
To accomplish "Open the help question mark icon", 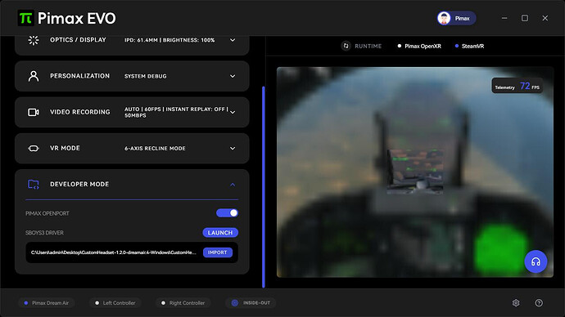I will [539, 303].
